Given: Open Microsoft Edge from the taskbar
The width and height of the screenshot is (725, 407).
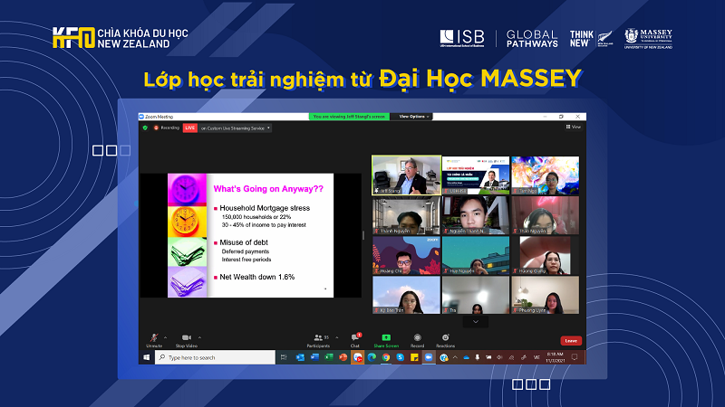Looking at the screenshot, I should coord(372,357).
